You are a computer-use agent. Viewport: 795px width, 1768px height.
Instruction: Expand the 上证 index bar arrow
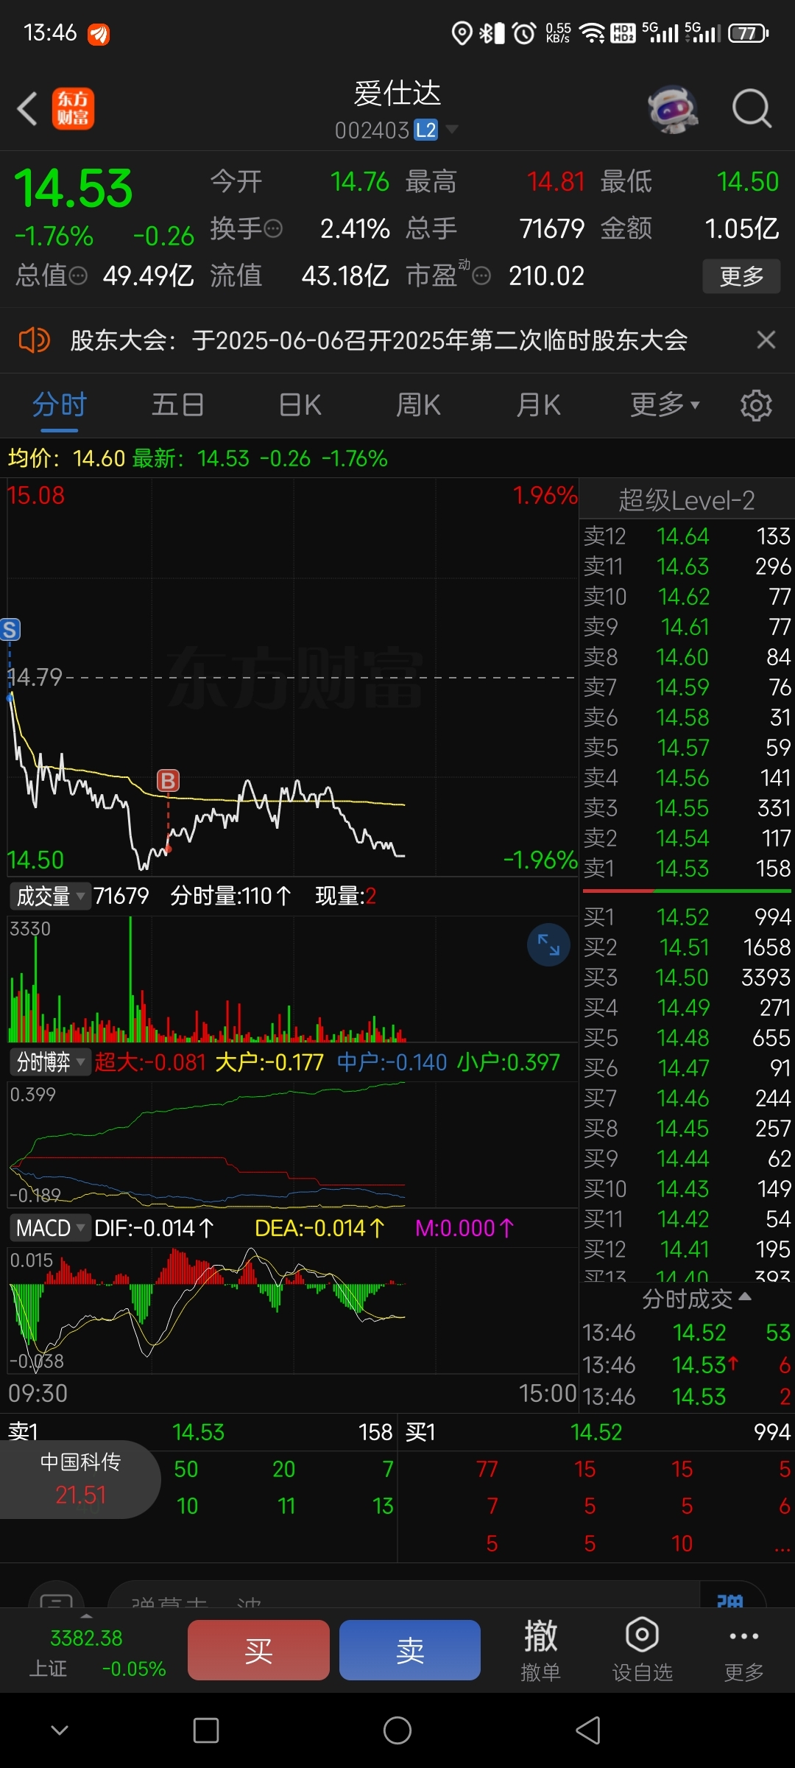coord(86,1616)
